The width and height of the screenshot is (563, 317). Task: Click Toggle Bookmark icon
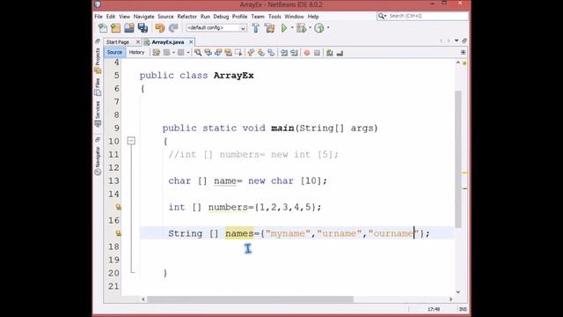pyautogui.click(x=271, y=53)
